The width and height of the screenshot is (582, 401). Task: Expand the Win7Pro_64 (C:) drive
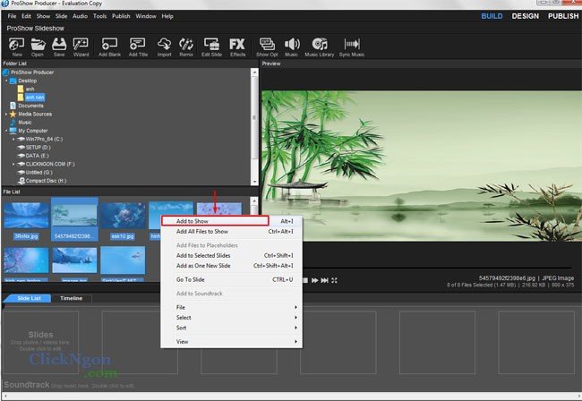(13, 139)
